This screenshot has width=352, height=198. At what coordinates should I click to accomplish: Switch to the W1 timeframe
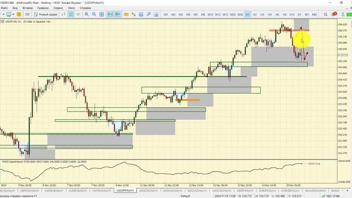(307, 14)
